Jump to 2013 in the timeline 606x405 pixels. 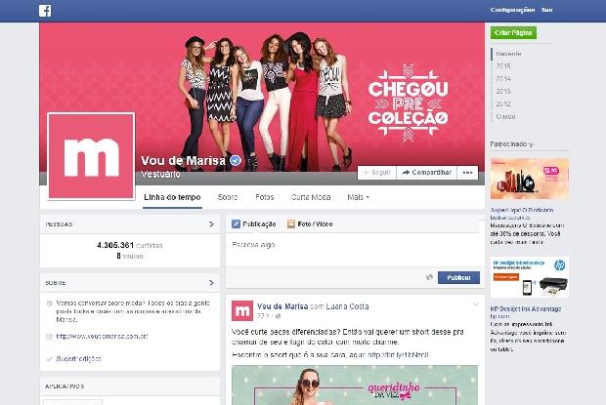coord(503,92)
